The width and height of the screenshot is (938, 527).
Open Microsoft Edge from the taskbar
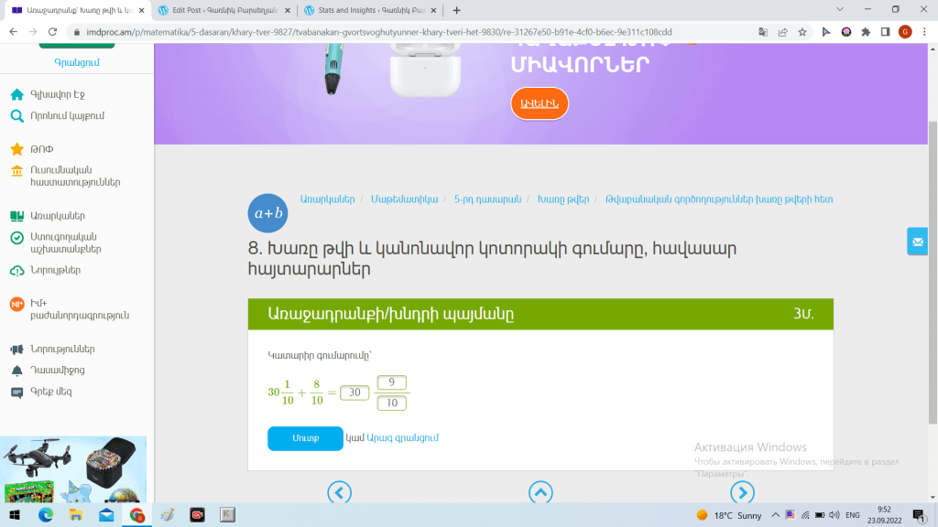click(x=46, y=515)
